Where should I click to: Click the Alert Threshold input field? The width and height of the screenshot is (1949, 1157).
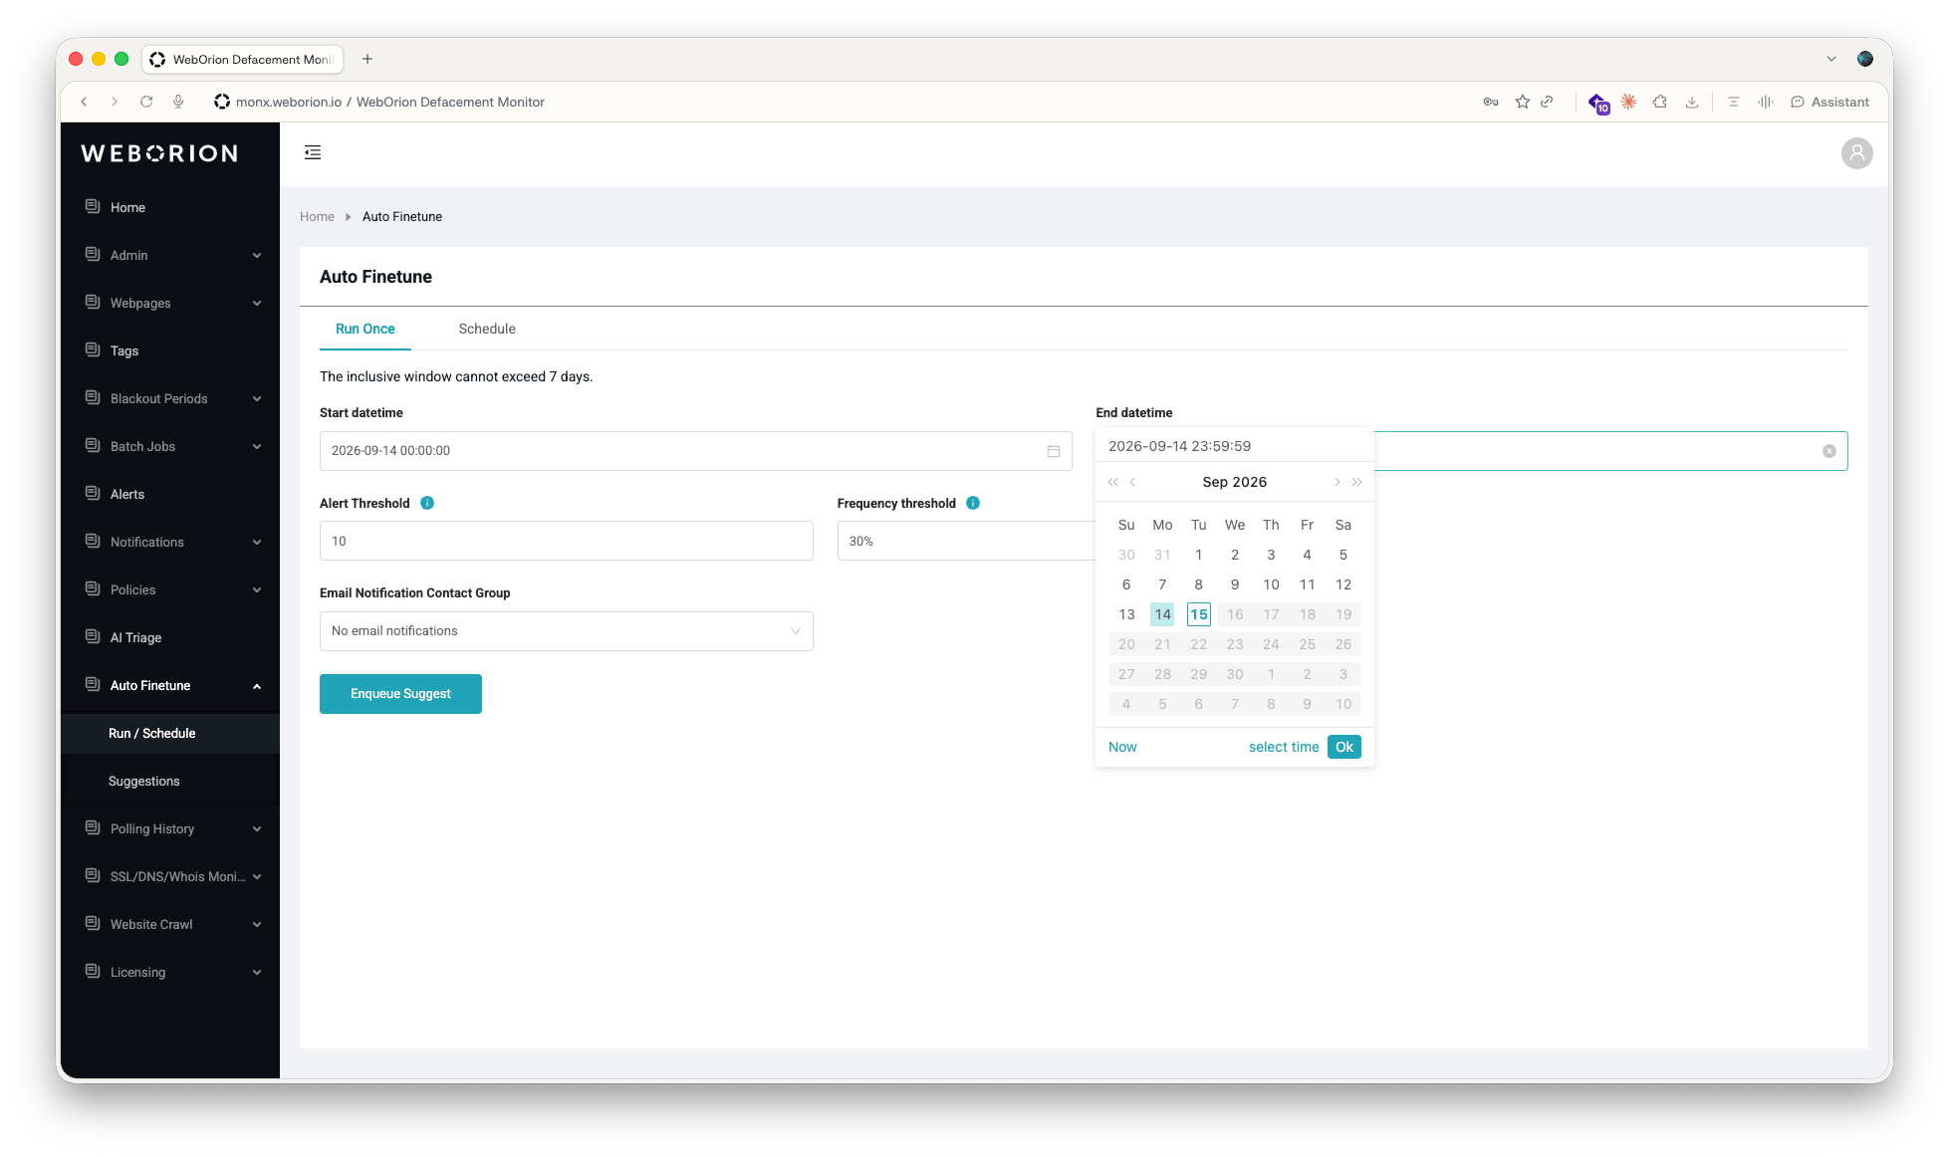[566, 541]
